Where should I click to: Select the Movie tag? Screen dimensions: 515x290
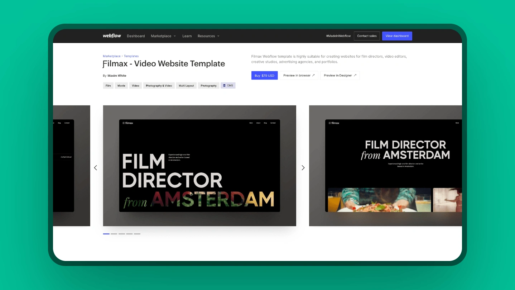pyautogui.click(x=121, y=86)
